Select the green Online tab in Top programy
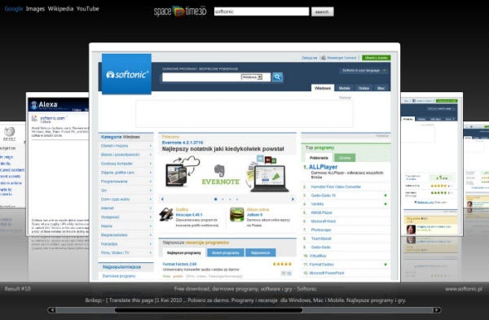Screen dimensions: 489x320 (x=345, y=158)
